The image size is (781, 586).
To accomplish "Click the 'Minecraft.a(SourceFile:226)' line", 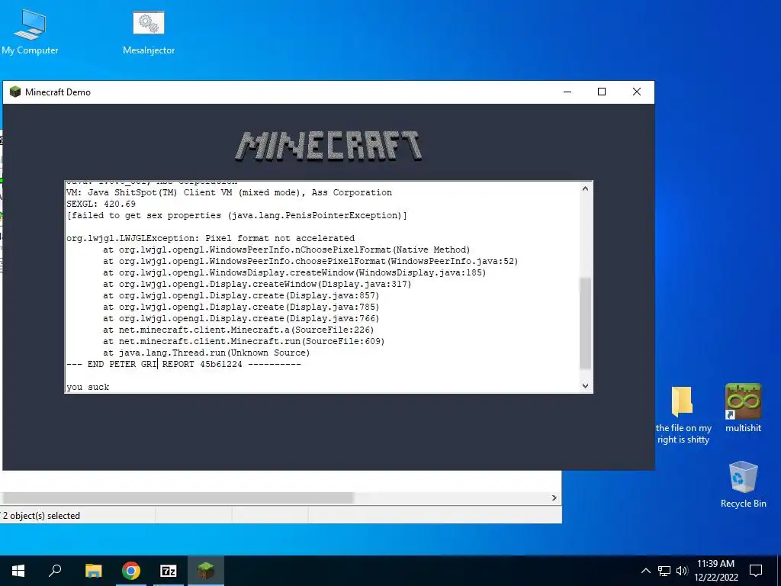I will [x=238, y=330].
